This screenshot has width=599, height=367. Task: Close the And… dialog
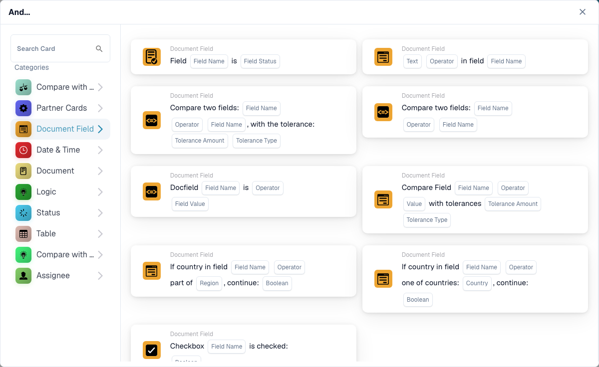[583, 12]
